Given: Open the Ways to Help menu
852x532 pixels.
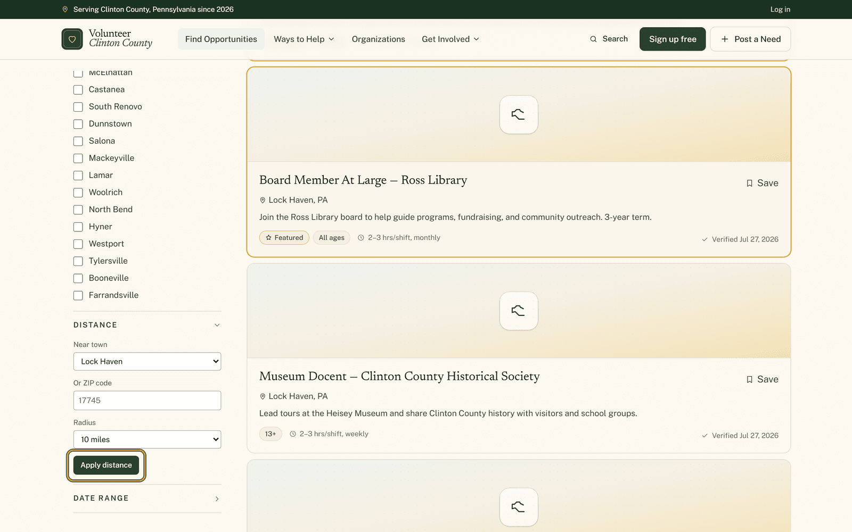Looking at the screenshot, I should coord(304,39).
